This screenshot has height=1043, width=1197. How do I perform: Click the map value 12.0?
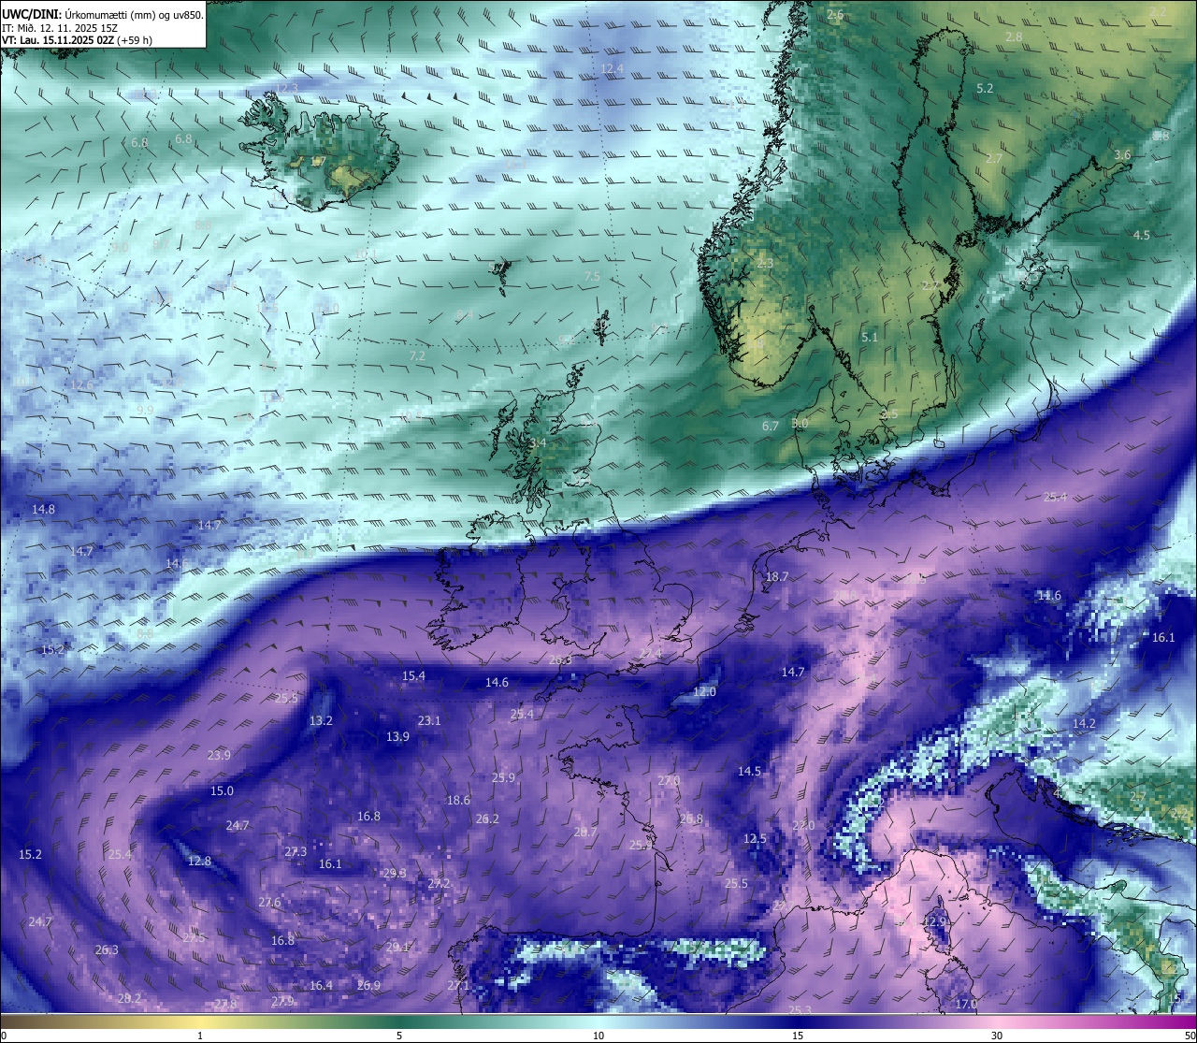click(x=704, y=691)
